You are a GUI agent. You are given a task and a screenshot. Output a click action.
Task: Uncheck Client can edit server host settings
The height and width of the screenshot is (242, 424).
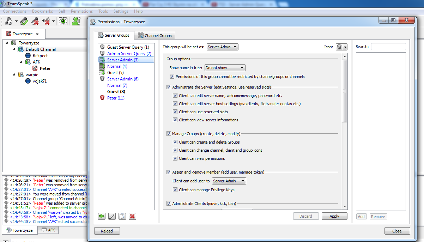[175, 104]
